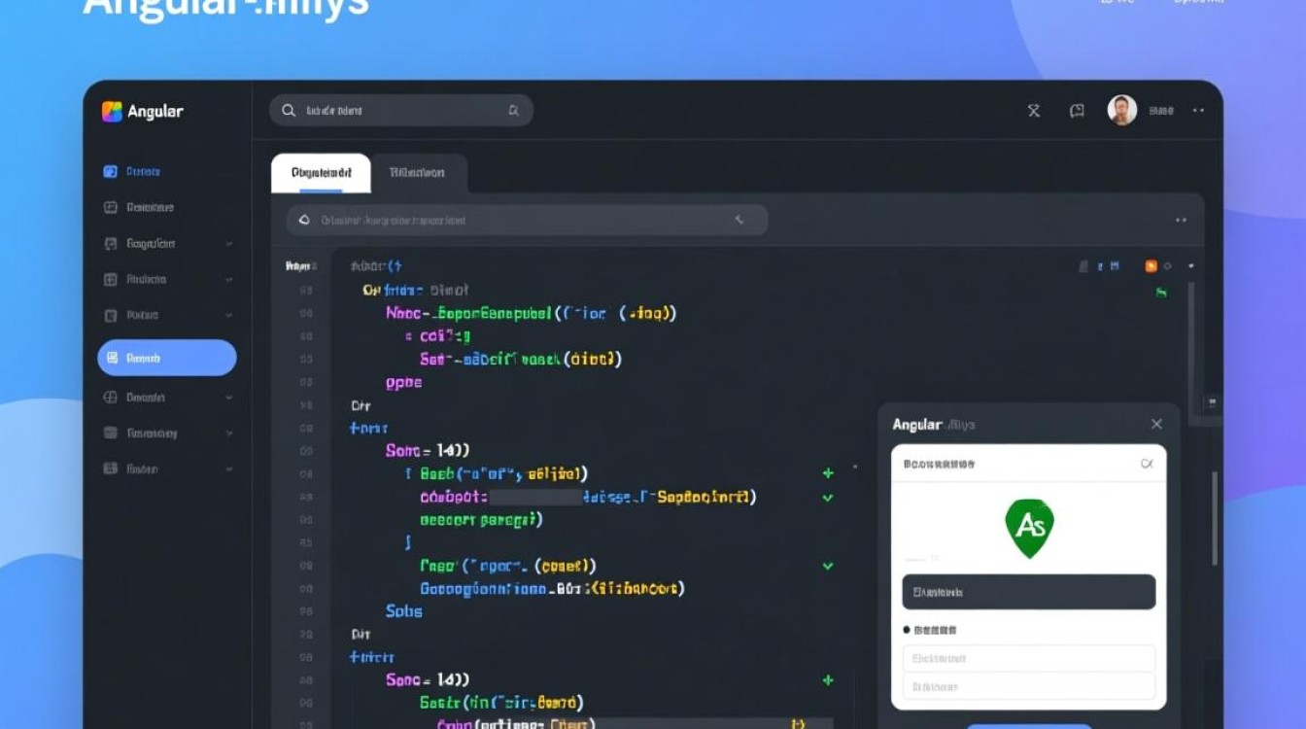Screen dimensions: 1306x729
Task: Click the dark pill button in the Angular popup
Action: pyautogui.click(x=1029, y=592)
